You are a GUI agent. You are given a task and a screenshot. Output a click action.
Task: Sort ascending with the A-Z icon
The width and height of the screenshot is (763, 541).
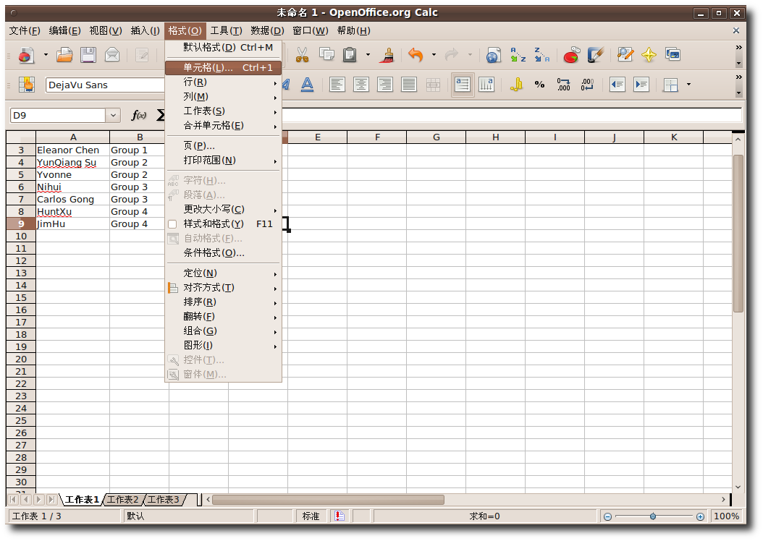(x=518, y=55)
